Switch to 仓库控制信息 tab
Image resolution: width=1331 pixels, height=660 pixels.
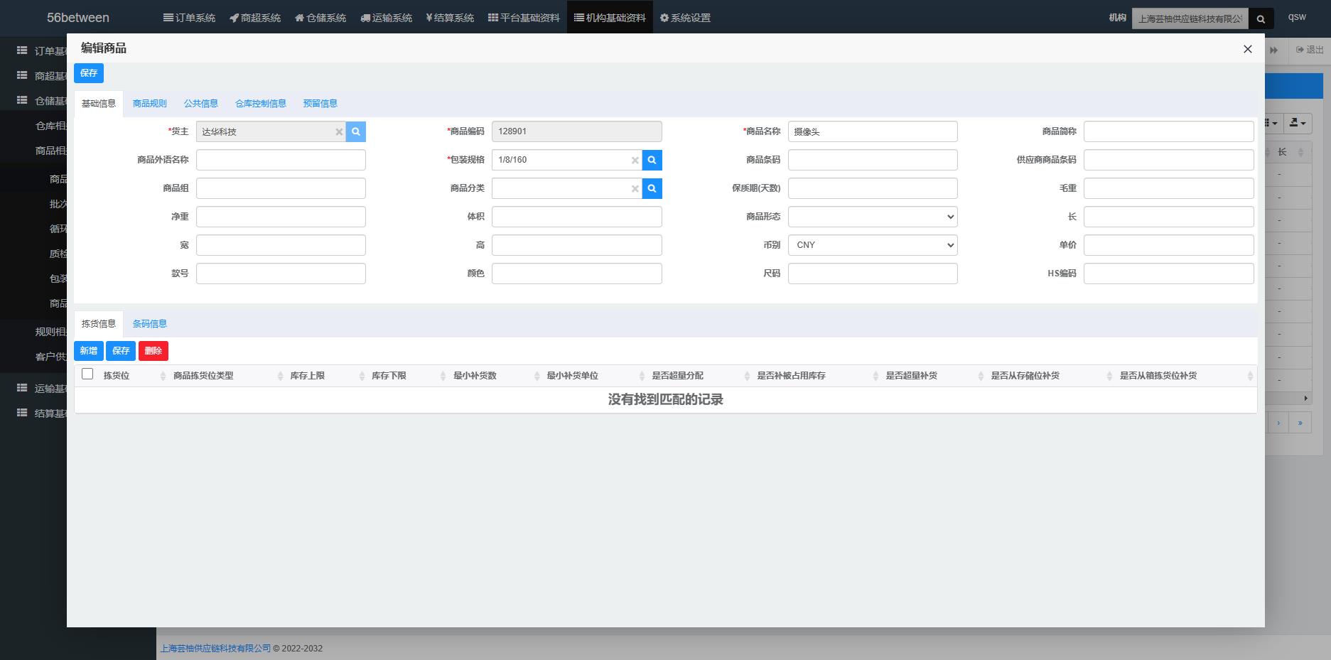[x=261, y=104]
